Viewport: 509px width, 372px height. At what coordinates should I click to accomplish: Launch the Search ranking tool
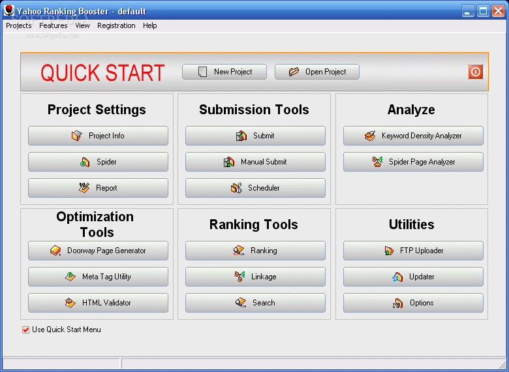click(255, 303)
